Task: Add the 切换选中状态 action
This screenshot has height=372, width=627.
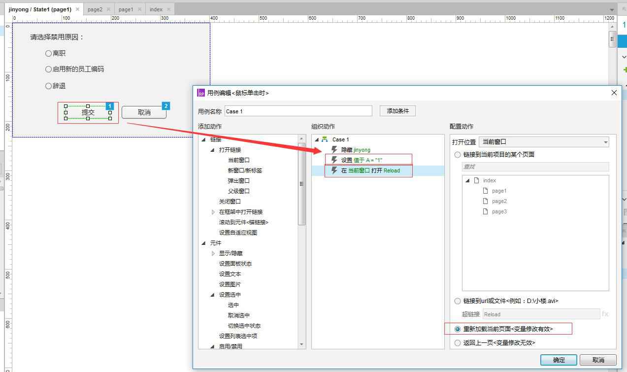Action: click(x=244, y=326)
